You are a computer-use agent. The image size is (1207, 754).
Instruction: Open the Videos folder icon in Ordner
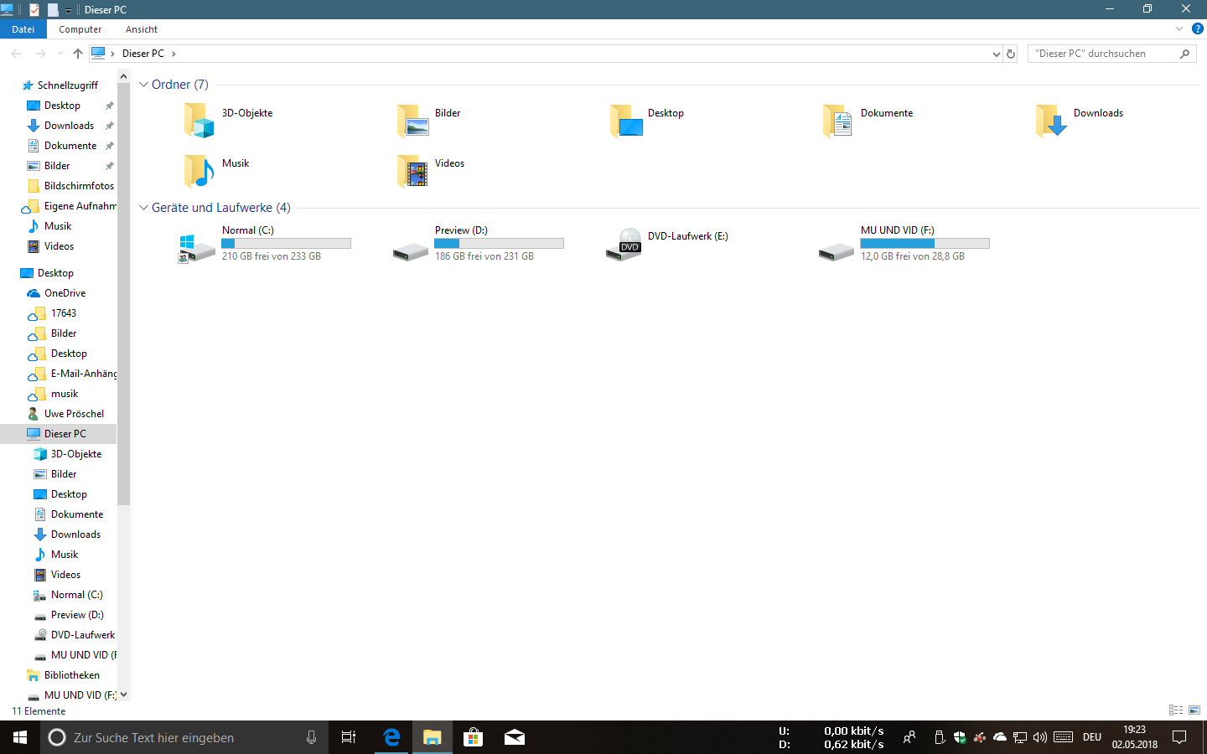coord(412,171)
